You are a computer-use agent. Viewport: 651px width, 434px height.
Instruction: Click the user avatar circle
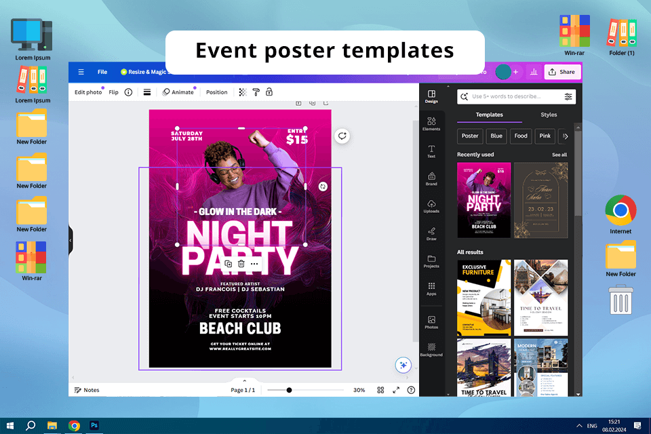point(502,72)
